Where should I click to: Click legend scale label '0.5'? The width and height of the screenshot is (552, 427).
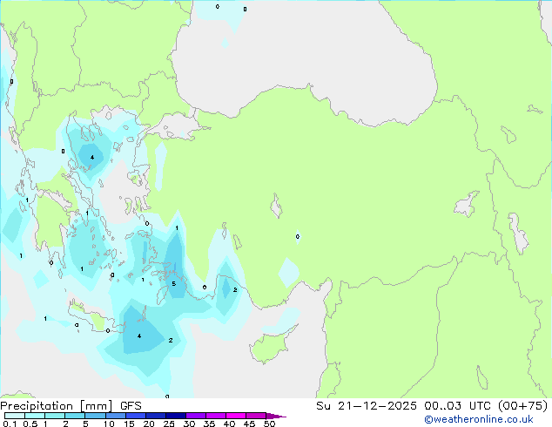[x=30, y=424]
